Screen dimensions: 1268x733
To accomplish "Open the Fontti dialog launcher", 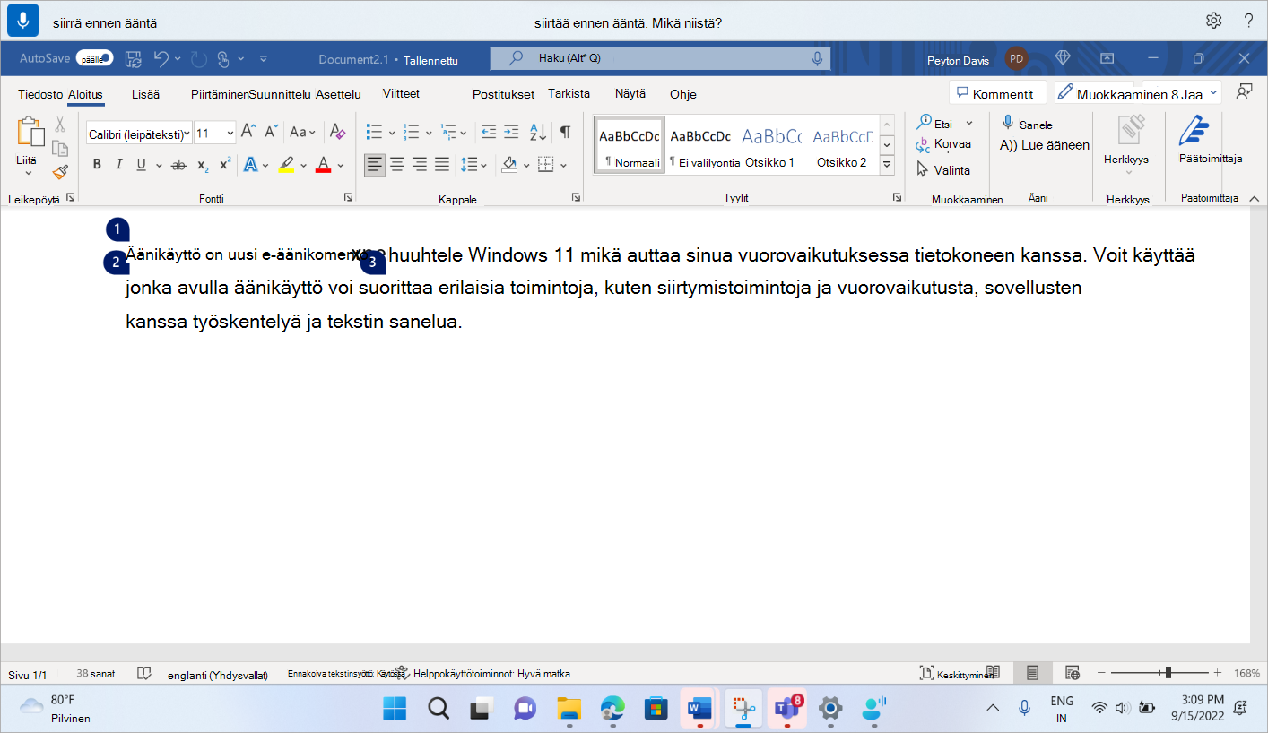I will pos(348,198).
